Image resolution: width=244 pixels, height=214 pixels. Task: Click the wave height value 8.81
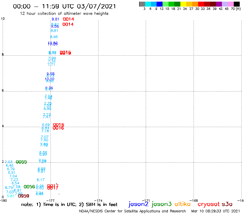(54, 31)
